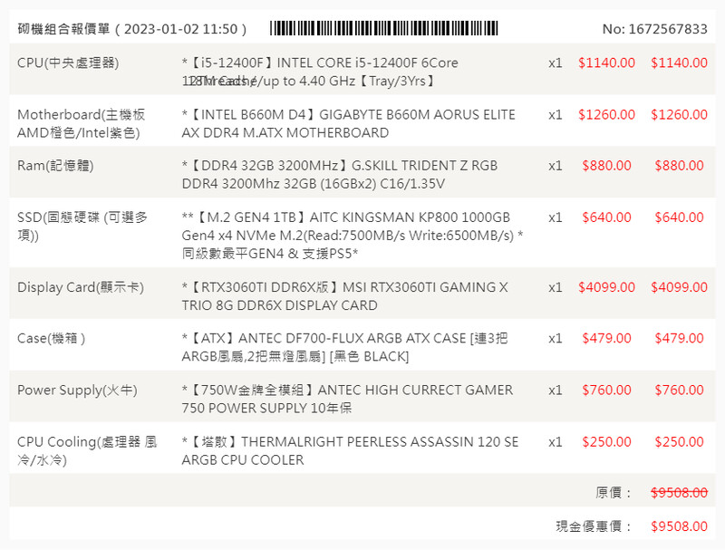
Task: Open the ANTEC DF700-FLUX ARGB case item
Action: (x=344, y=347)
